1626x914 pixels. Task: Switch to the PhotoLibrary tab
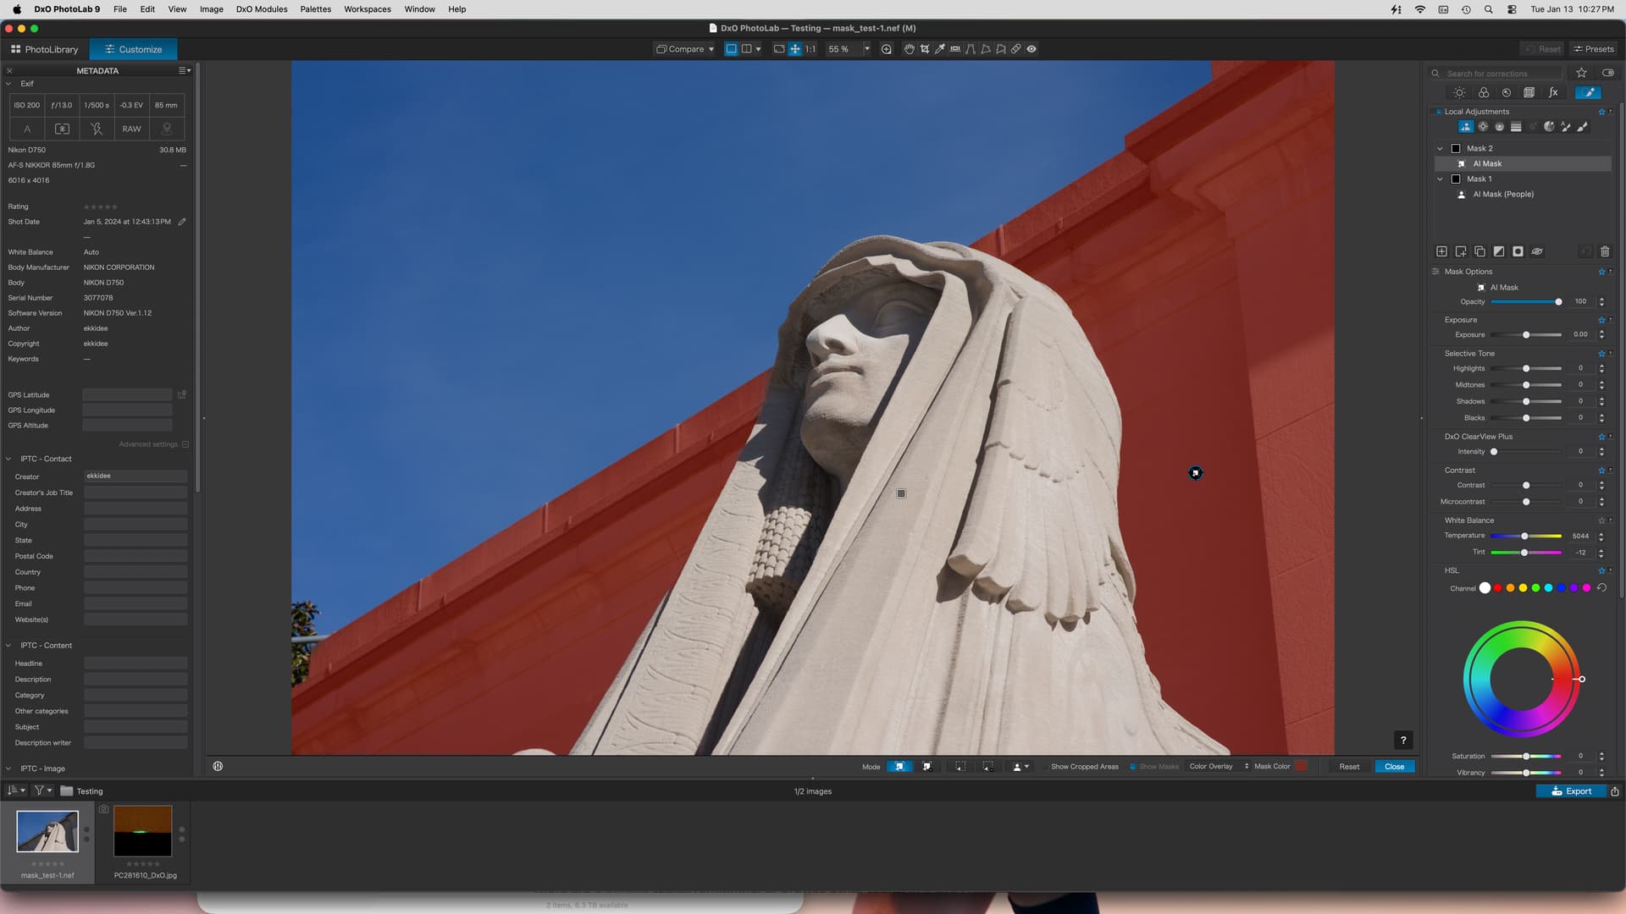click(x=44, y=49)
